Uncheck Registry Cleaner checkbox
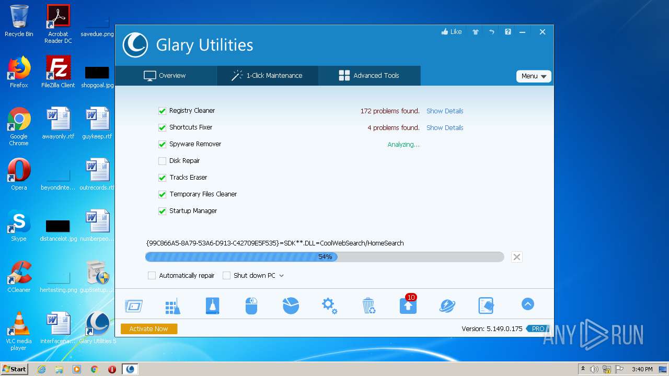The height and width of the screenshot is (376, 669). coord(162,111)
